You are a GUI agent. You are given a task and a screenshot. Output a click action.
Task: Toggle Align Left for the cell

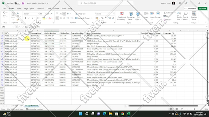57,18
